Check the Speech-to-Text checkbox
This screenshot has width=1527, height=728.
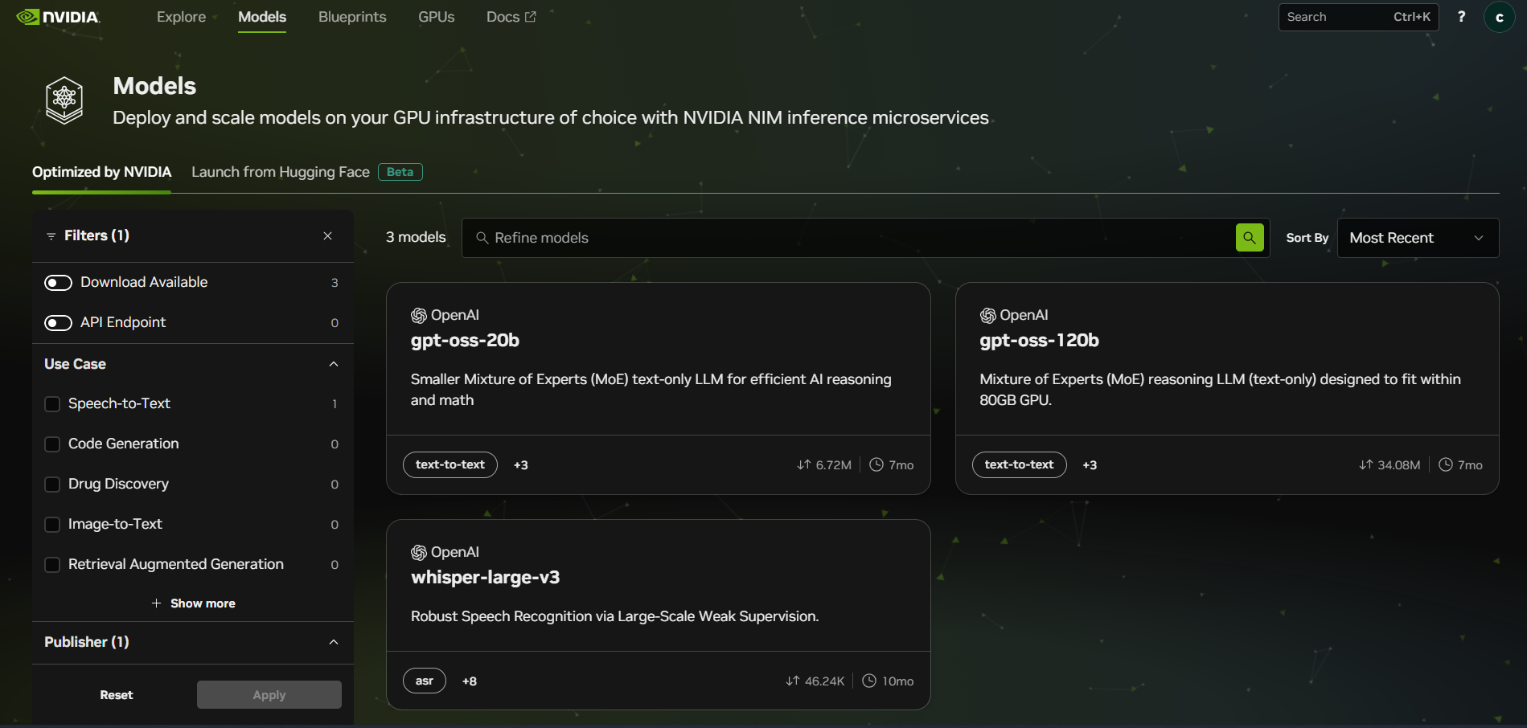52,403
